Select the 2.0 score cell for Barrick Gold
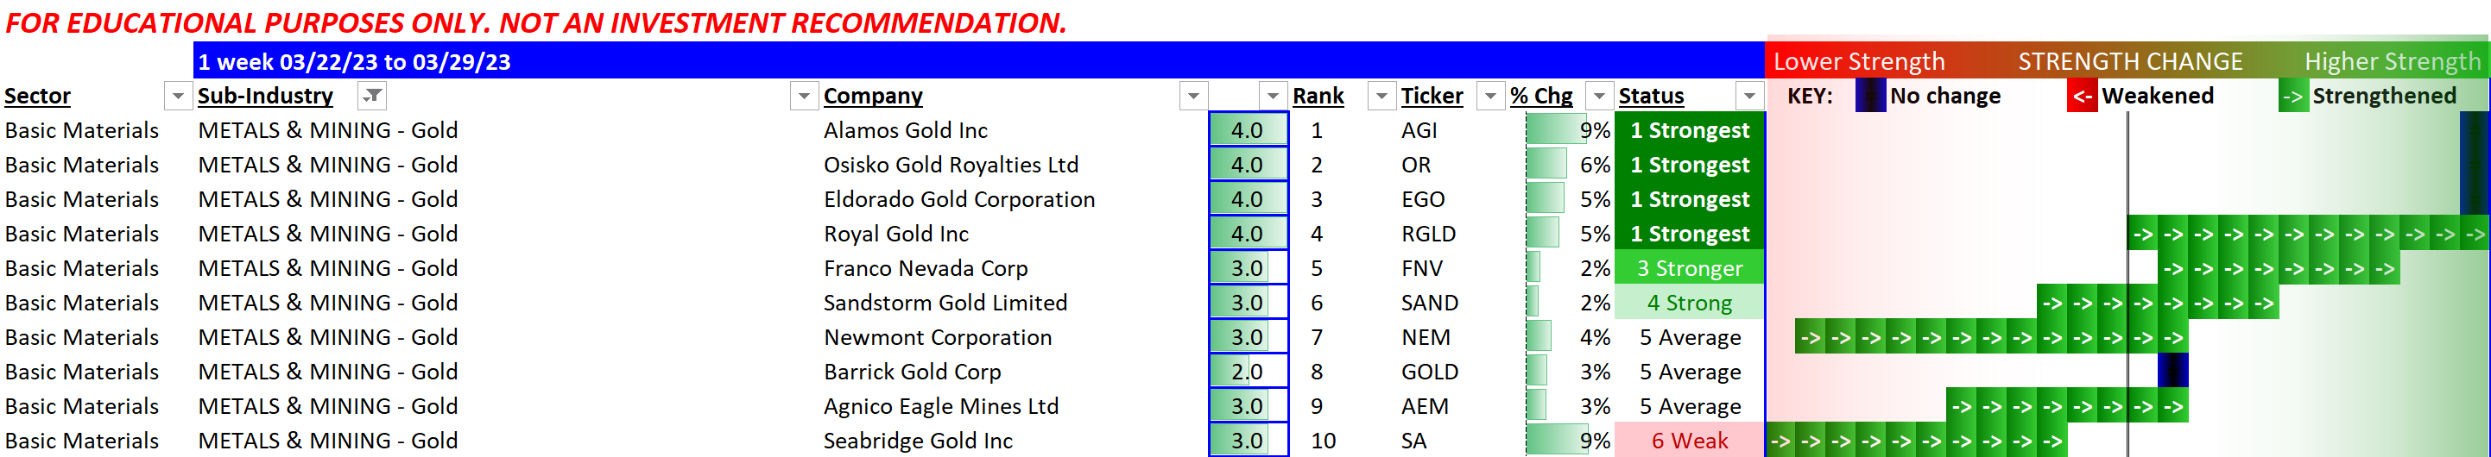This screenshot has height=457, width=2491. 1248,372
